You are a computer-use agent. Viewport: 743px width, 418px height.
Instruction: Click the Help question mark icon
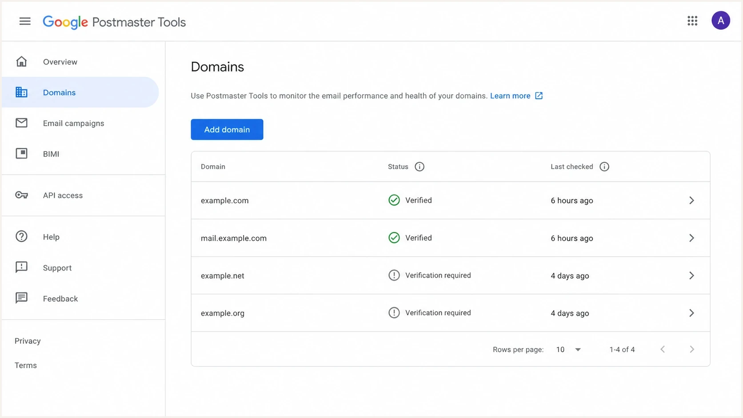(x=21, y=236)
